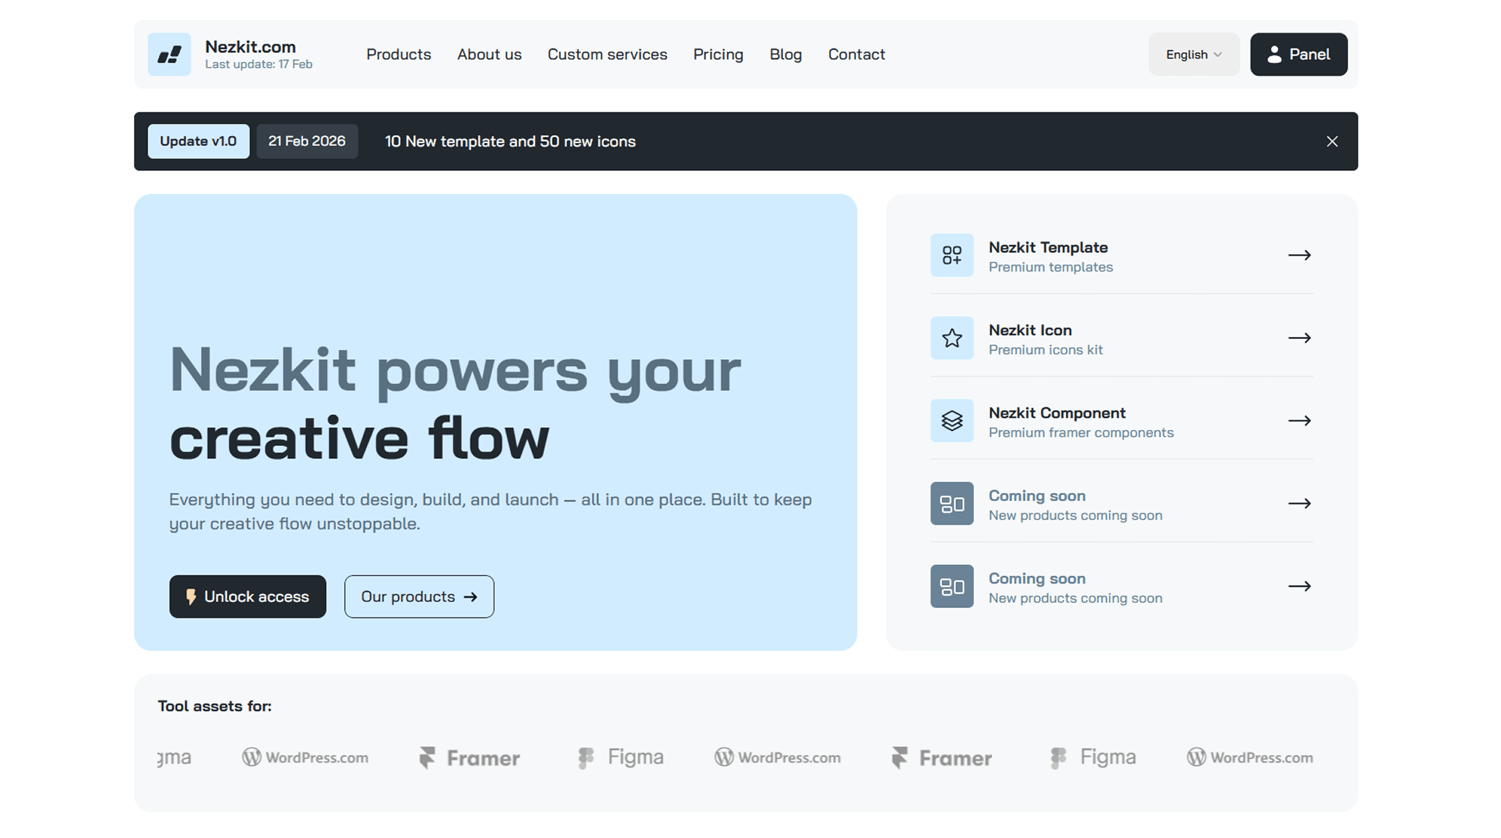This screenshot has height=838, width=1501.
Task: Click the Nezkit Icon star icon
Action: point(952,338)
